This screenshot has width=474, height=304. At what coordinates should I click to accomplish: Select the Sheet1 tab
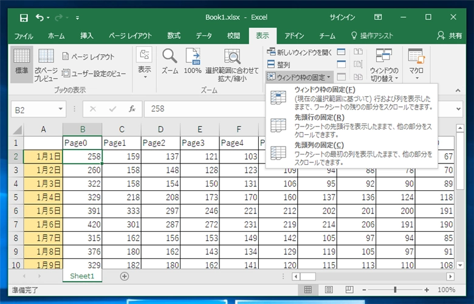(82, 276)
